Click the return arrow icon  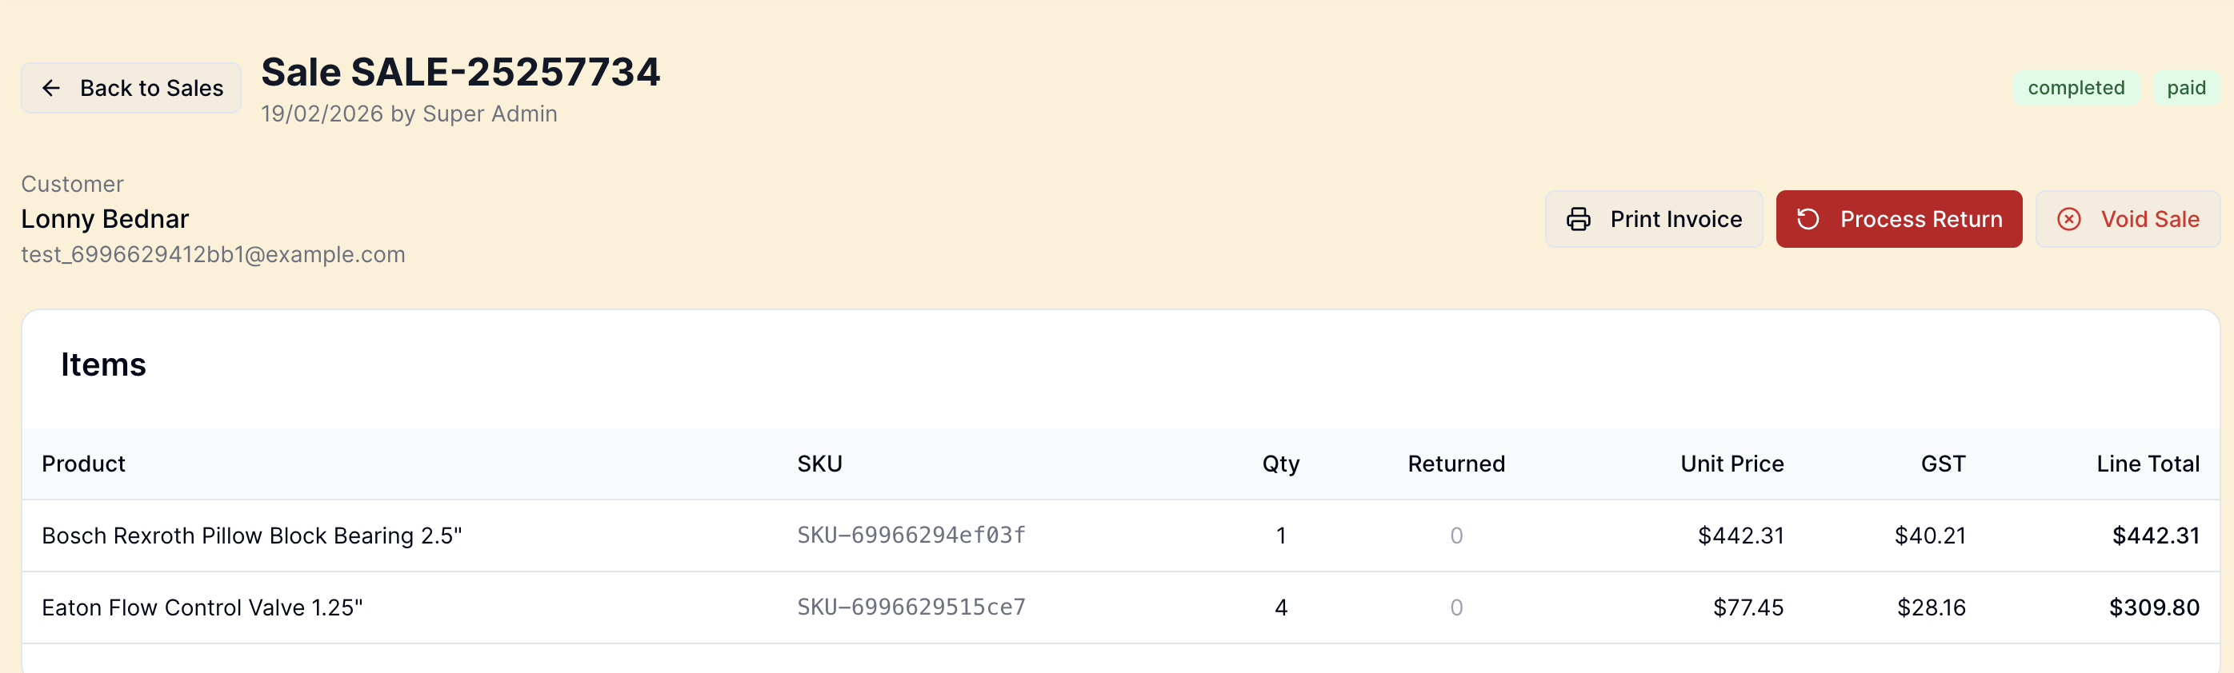pos(1808,219)
